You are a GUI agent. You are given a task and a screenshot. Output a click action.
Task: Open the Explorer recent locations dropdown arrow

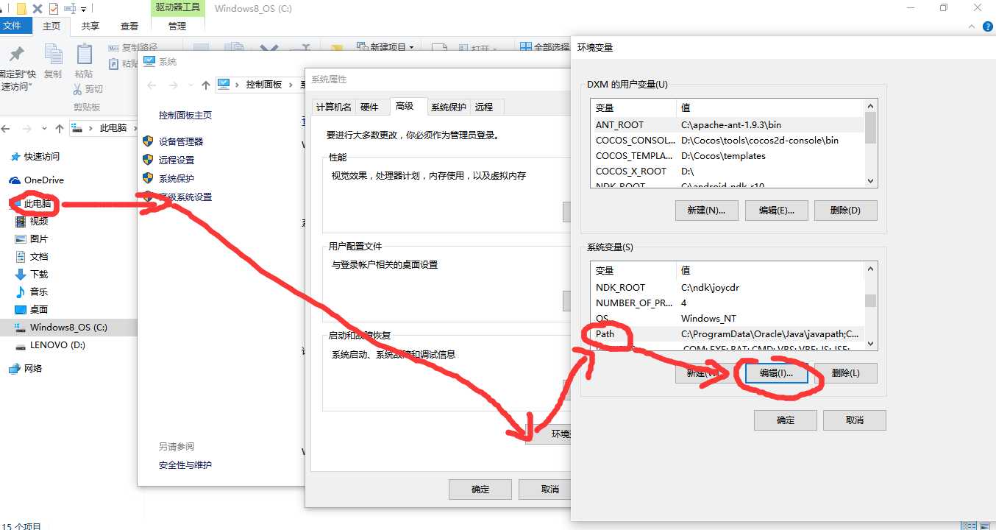pyautogui.click(x=45, y=128)
